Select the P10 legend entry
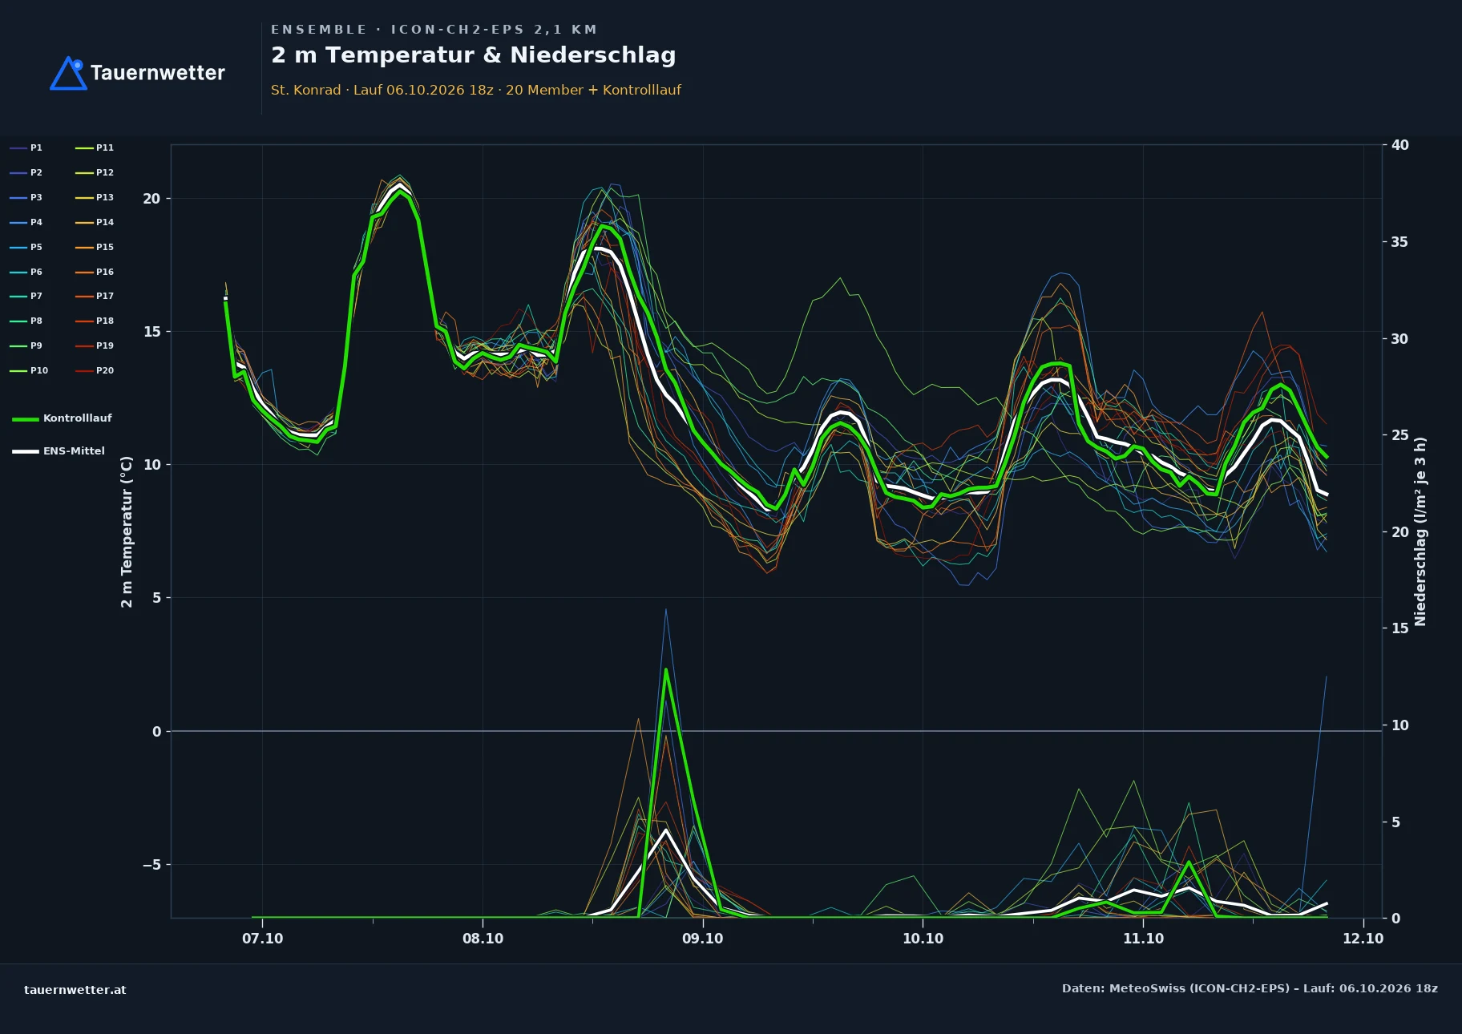Image resolution: width=1462 pixels, height=1034 pixels. point(29,370)
